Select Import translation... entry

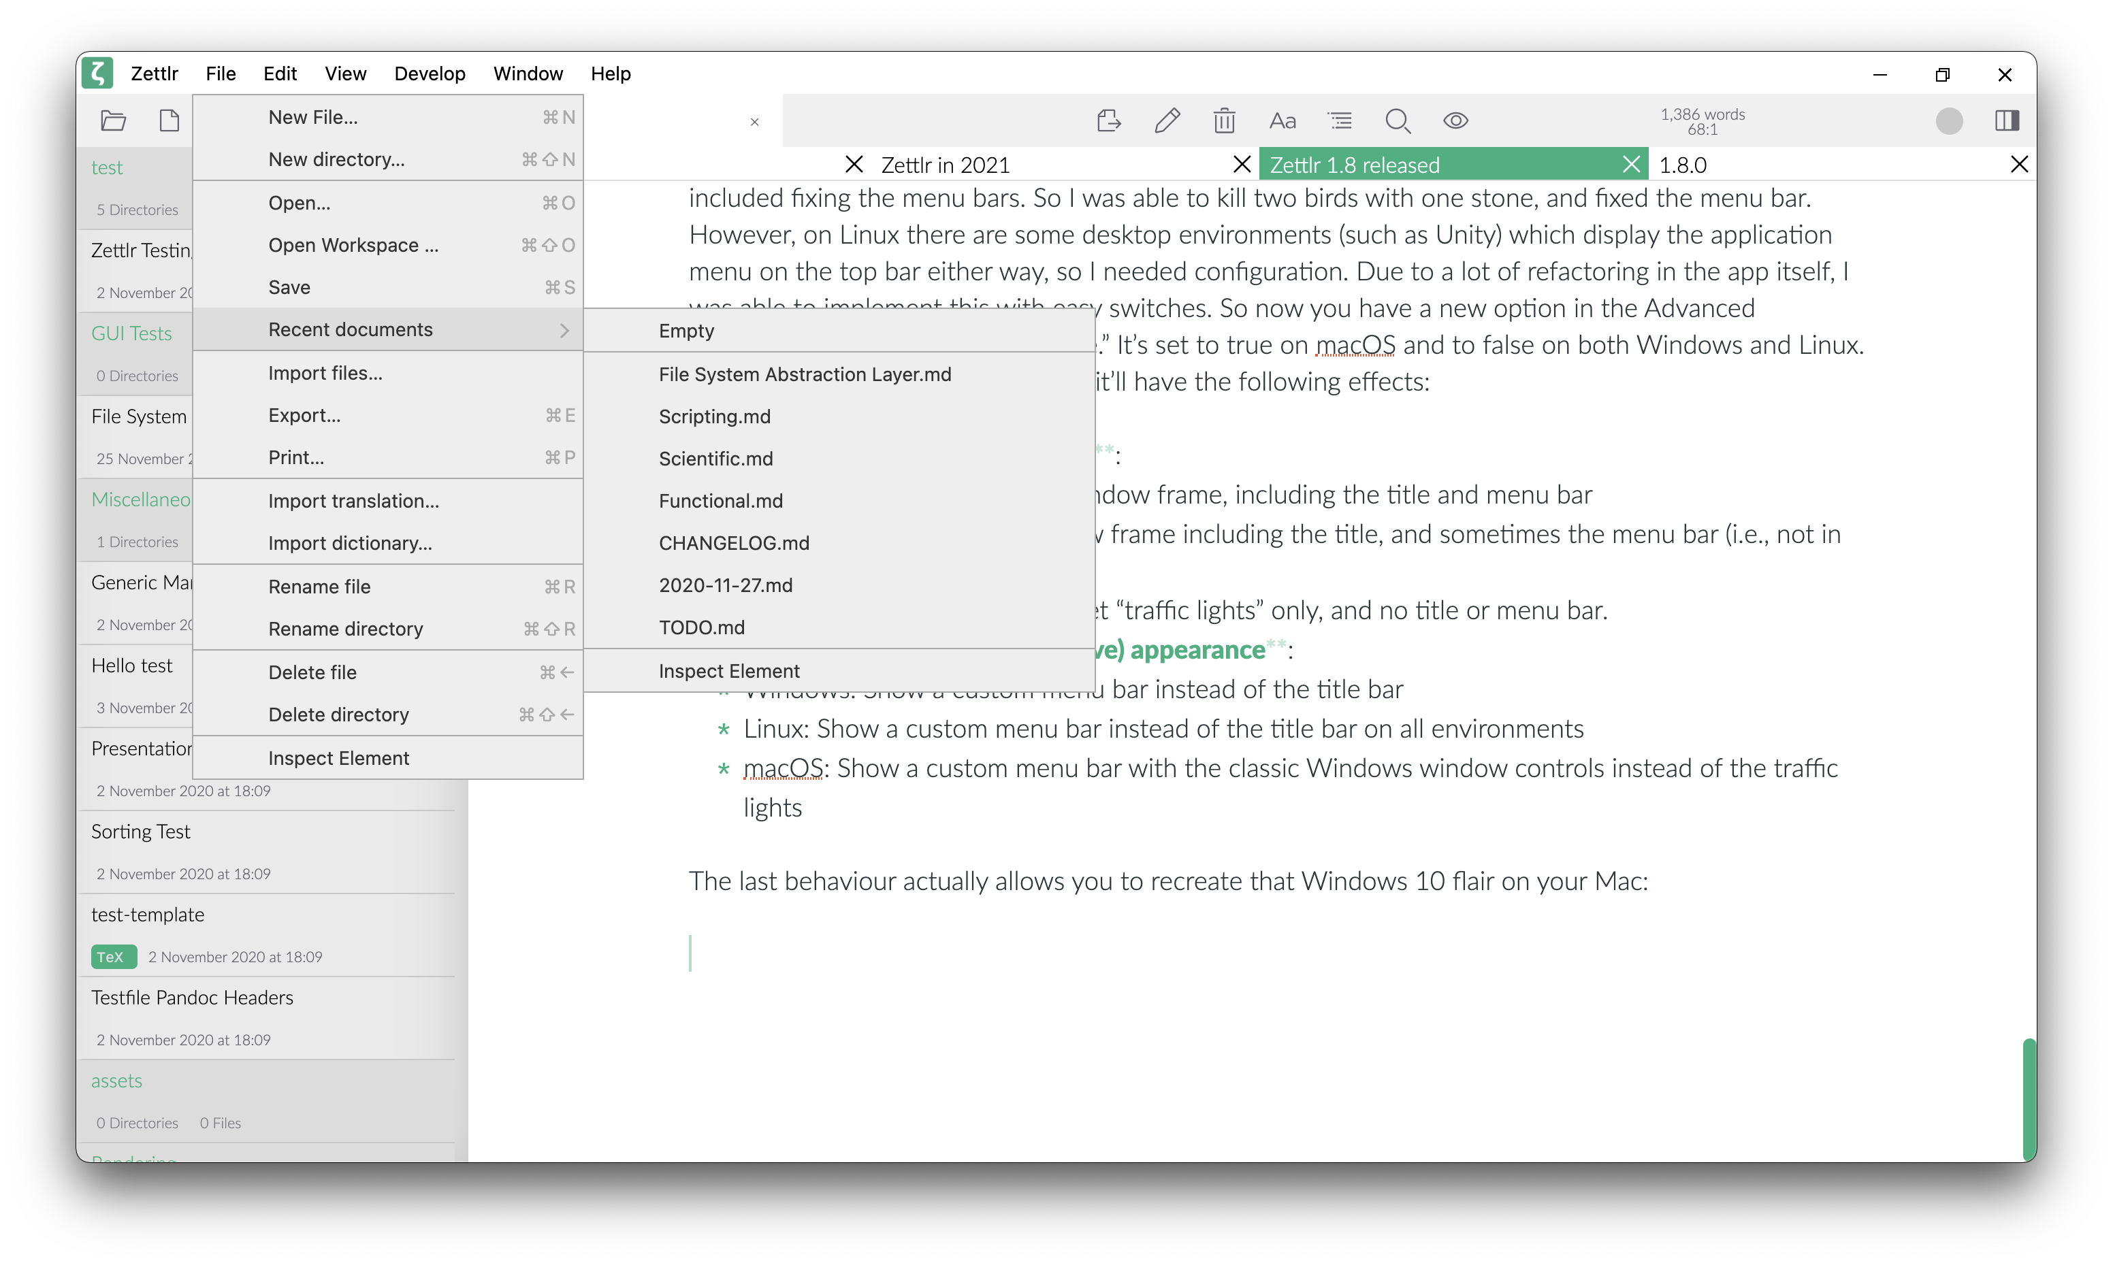tap(387, 502)
